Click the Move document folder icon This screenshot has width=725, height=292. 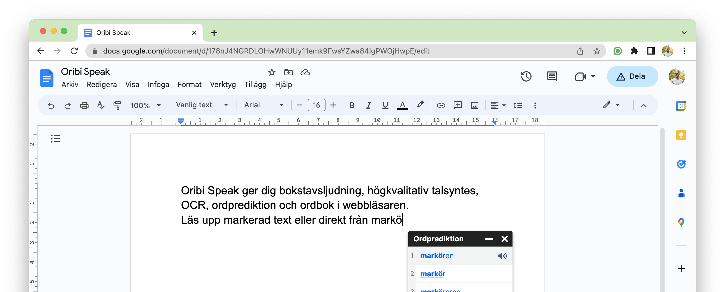288,72
